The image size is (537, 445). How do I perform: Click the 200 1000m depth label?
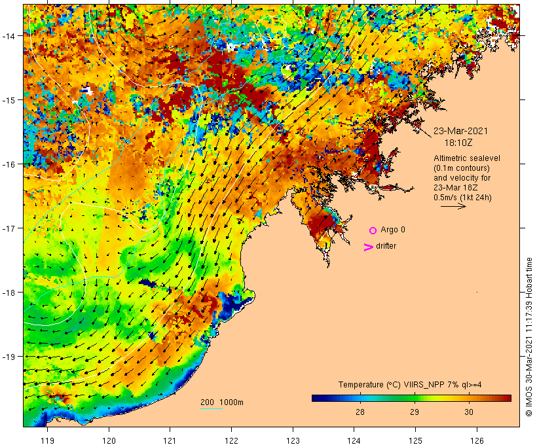[x=222, y=402]
